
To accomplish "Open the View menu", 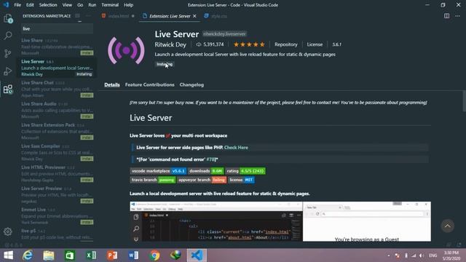I will pos(67,5).
